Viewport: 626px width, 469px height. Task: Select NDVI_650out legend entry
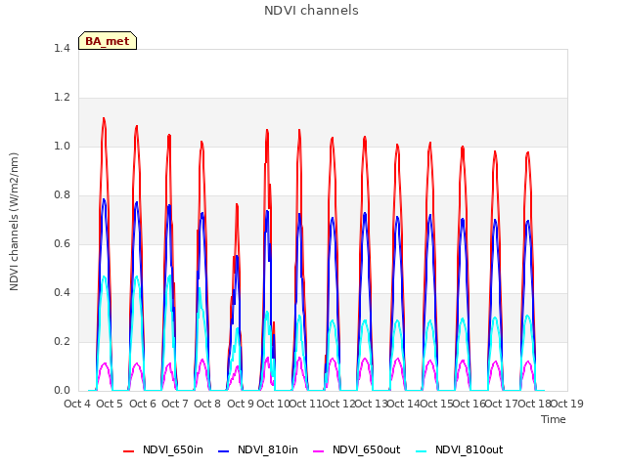[x=357, y=449]
